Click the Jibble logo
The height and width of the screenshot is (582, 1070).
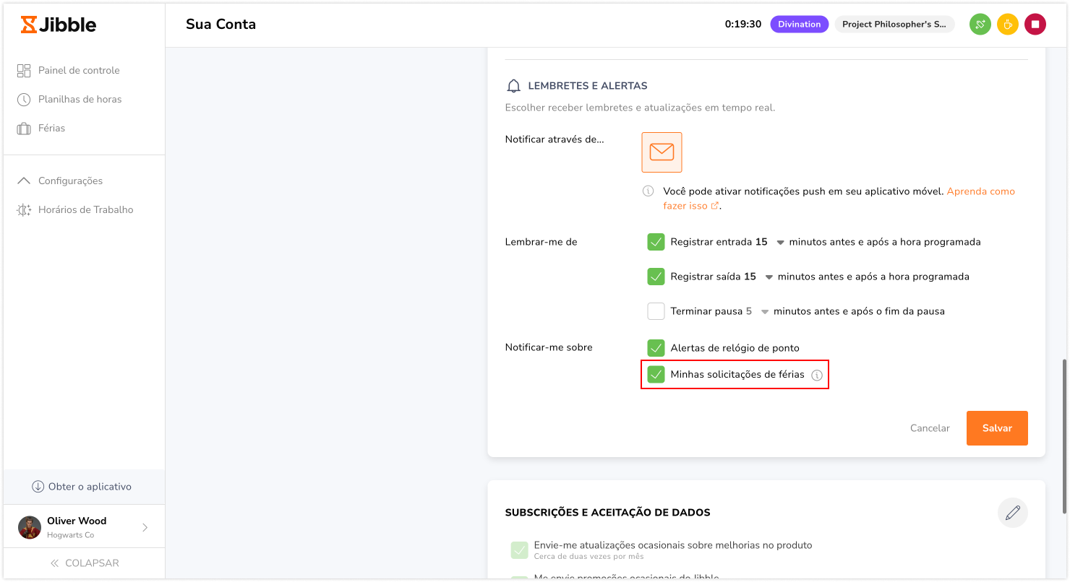click(59, 25)
